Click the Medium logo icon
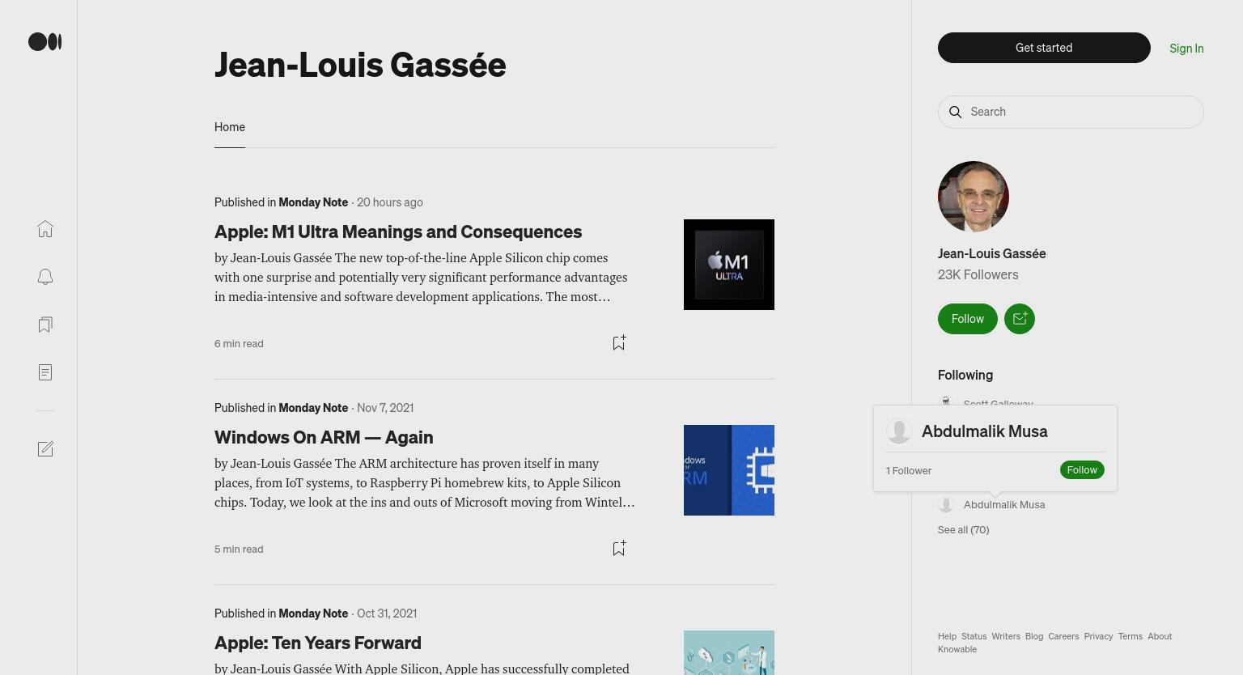Viewport: 1243px width, 675px height. point(45,42)
